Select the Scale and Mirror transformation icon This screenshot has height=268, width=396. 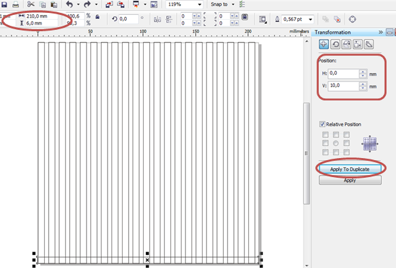tap(346, 44)
